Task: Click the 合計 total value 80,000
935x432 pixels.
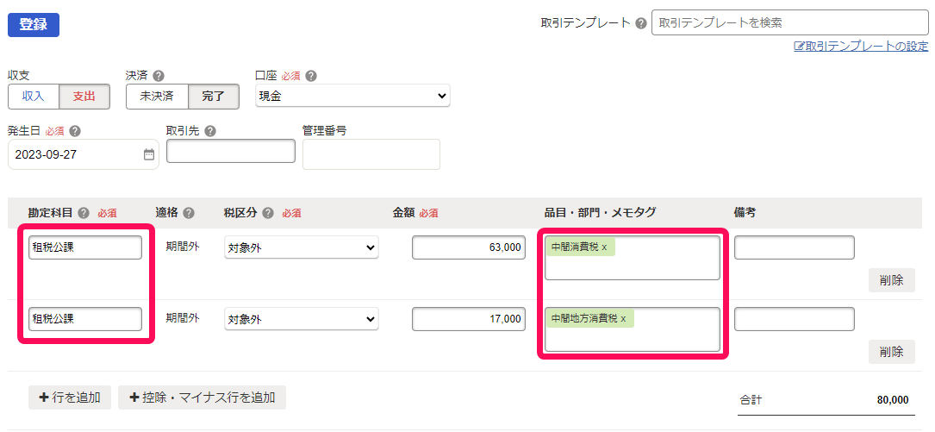Action: point(893,400)
